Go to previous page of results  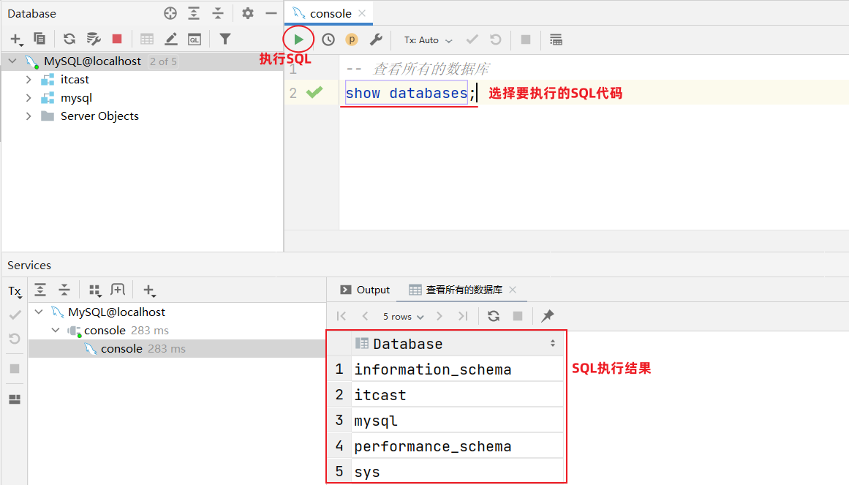coord(365,316)
